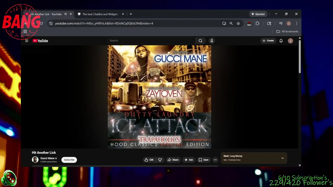The height and width of the screenshot is (187, 333).
Task: Open more actions three-dot menu under video
Action: coord(215,160)
